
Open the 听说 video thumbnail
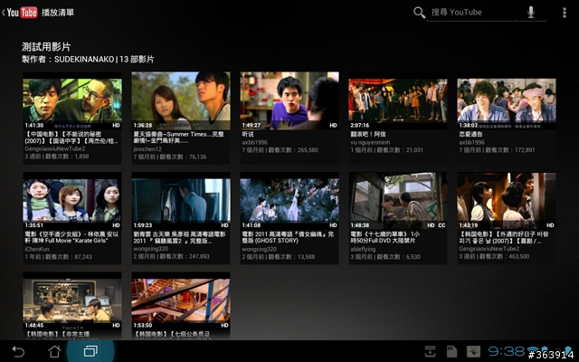[x=289, y=100]
